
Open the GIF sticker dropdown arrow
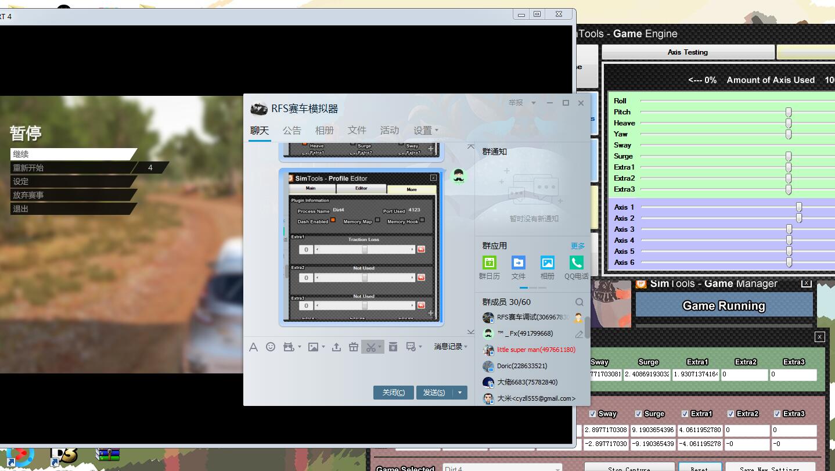[x=299, y=347]
